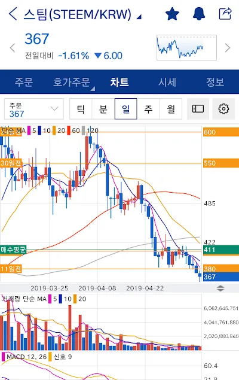The height and width of the screenshot is (380, 239).
Task: Click the volume MA 10 color swatch
Action: click(x=60, y=299)
